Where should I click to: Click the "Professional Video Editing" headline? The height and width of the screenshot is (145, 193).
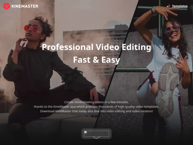click(x=96, y=47)
